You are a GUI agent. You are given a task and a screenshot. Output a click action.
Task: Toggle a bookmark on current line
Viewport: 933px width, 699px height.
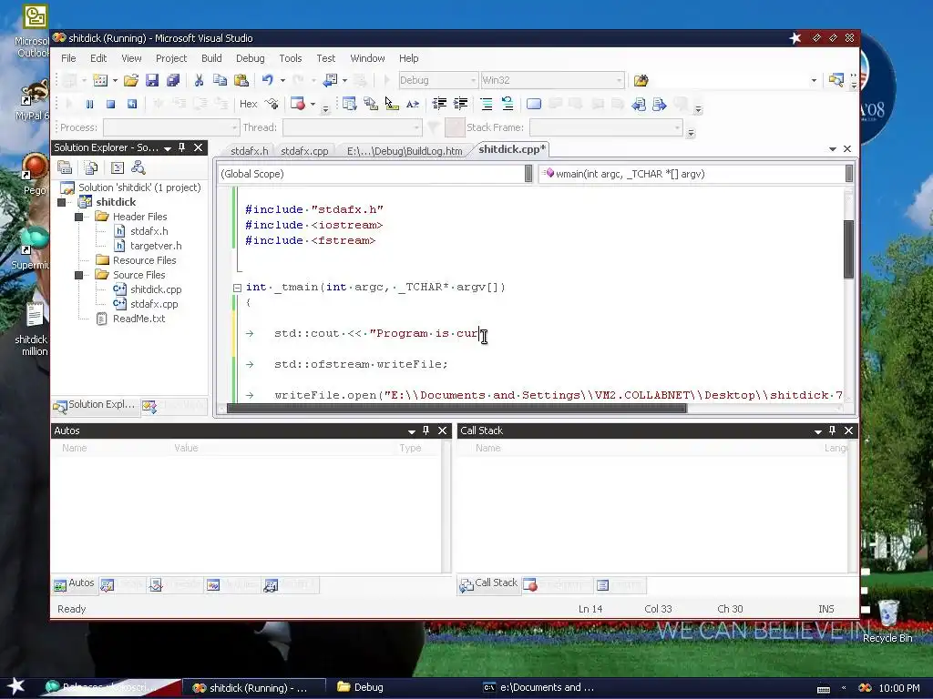click(x=534, y=104)
